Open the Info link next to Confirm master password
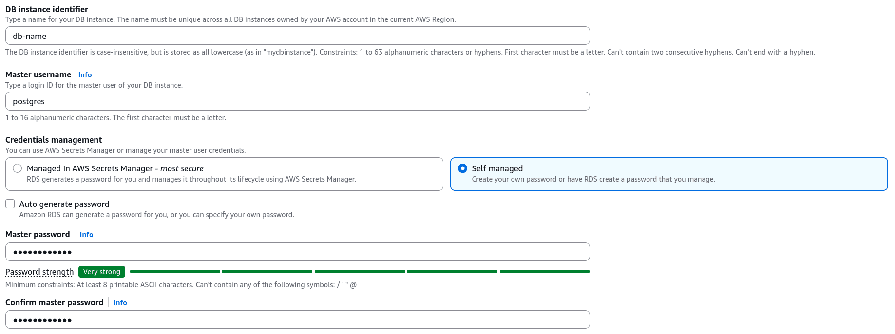 [x=120, y=303]
